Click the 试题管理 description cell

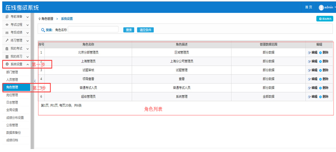click(182, 70)
